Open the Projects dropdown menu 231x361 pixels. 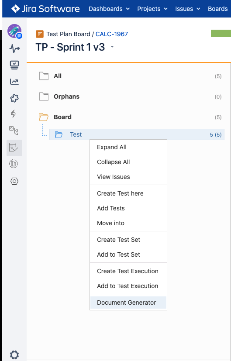coord(152,9)
